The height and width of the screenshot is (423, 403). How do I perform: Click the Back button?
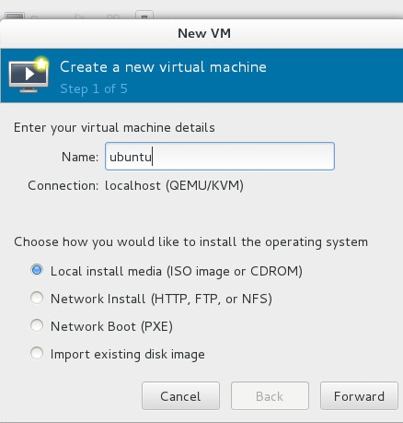click(270, 396)
